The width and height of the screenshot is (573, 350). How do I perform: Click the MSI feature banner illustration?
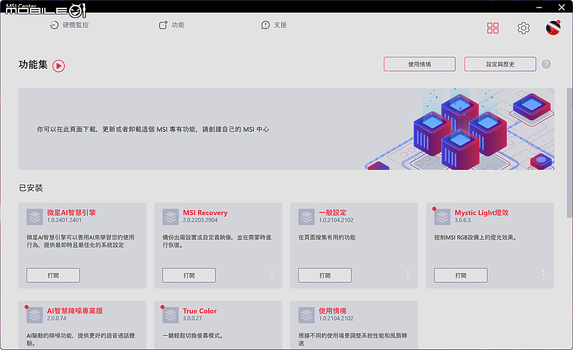coord(459,129)
